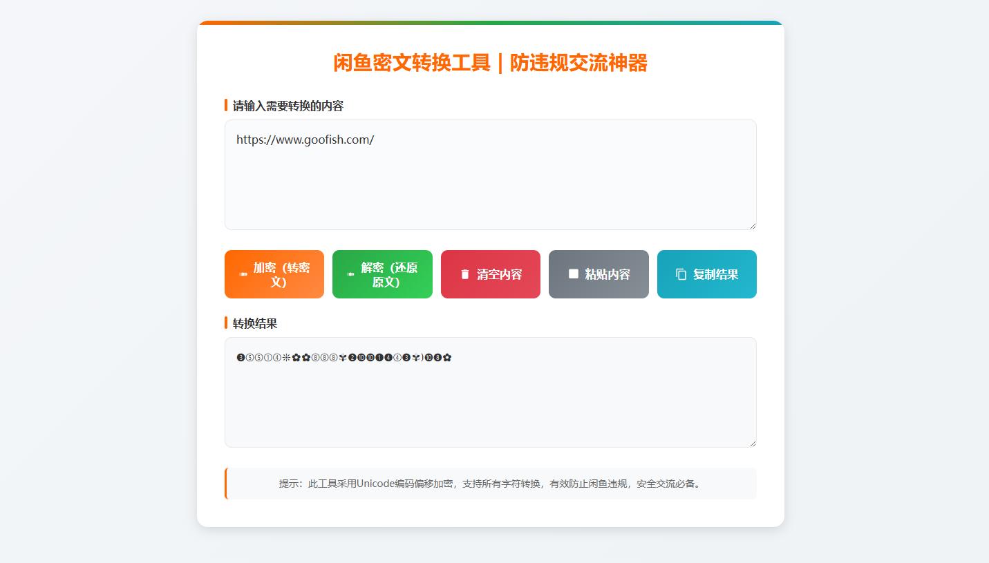Image resolution: width=989 pixels, height=563 pixels.
Task: Click the 请输入需要转换的内容 label
Action: 288,106
